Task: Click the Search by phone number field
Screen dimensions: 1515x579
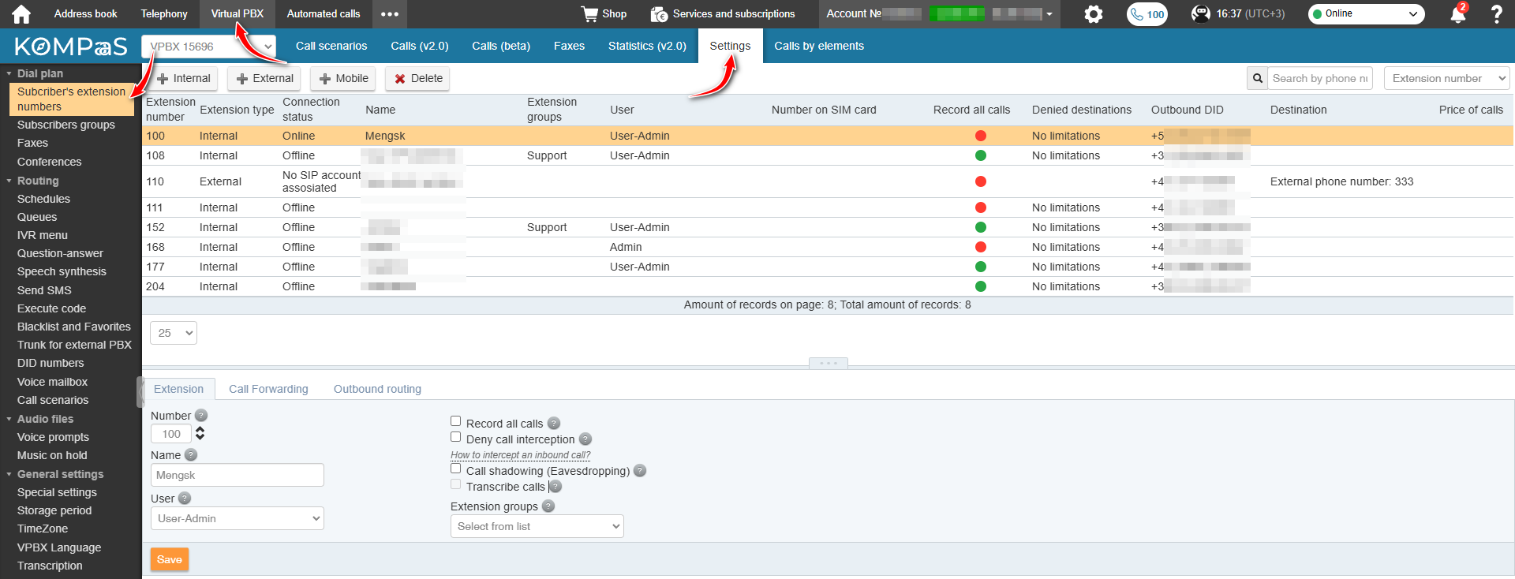Action: click(1320, 78)
